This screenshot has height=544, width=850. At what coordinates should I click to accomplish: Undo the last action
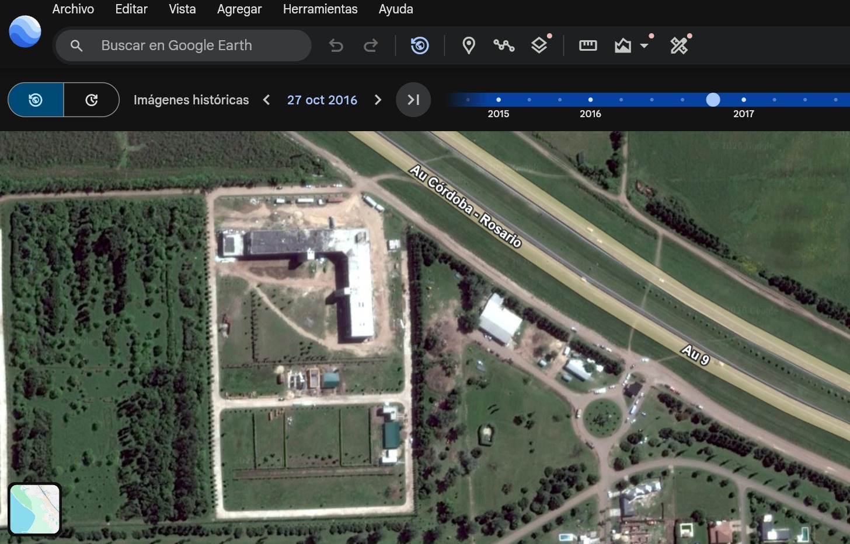pos(336,45)
